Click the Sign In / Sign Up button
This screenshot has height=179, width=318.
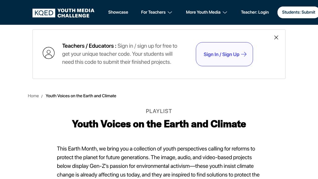[x=221, y=54]
